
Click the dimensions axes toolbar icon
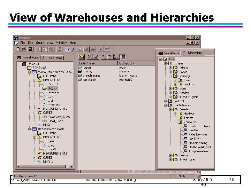pos(74,49)
